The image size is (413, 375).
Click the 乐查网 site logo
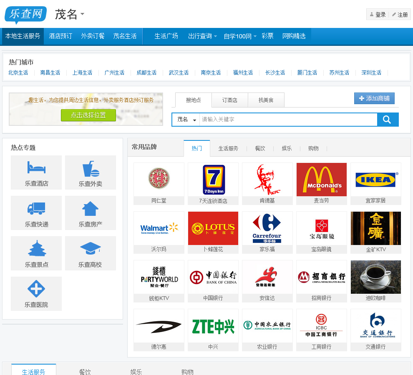coord(25,15)
